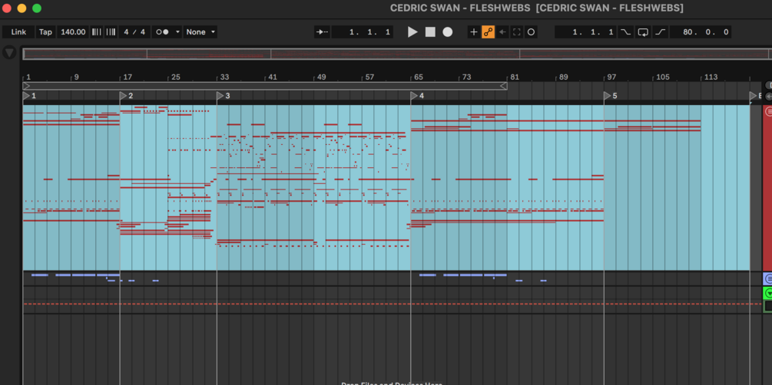Start playback with the Play button
This screenshot has width=772, height=385.
[x=413, y=32]
